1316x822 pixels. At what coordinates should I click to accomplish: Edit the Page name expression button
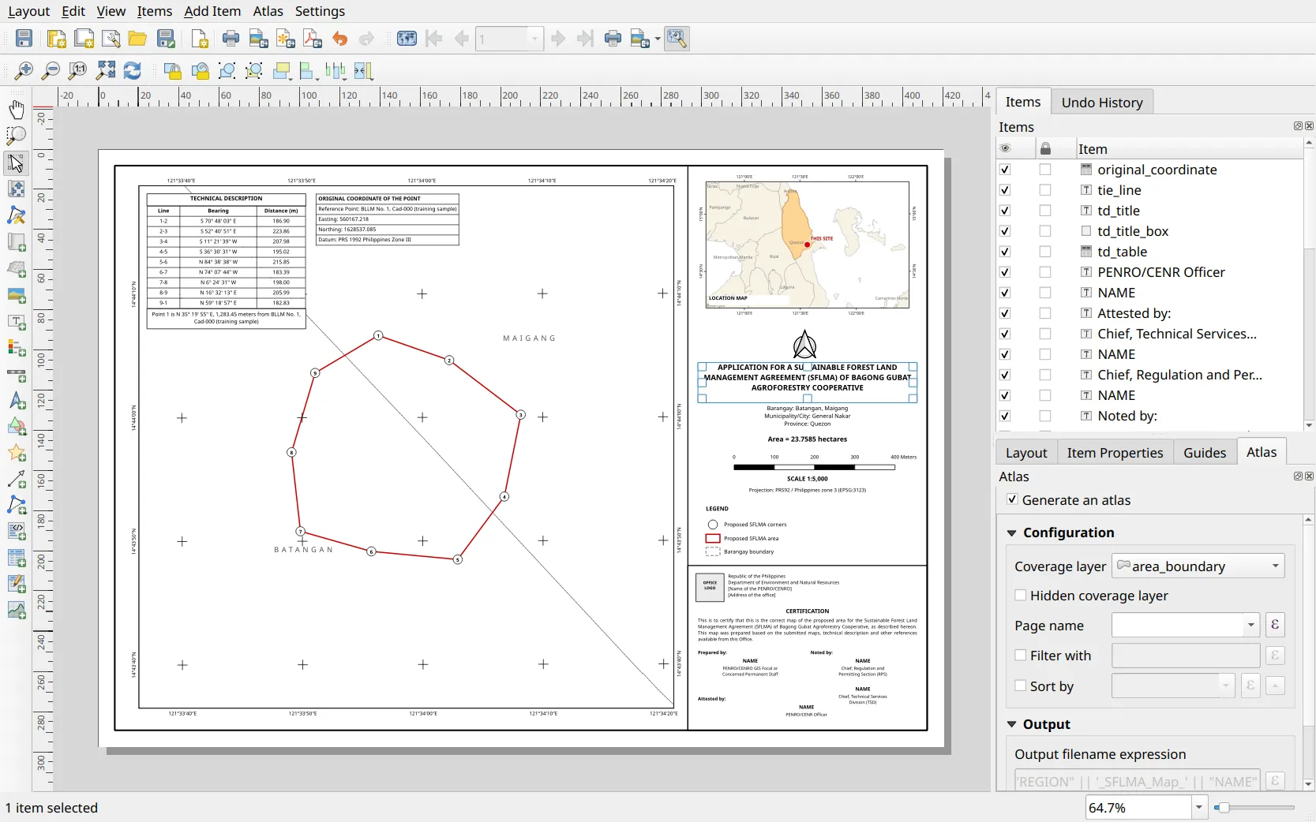(x=1274, y=625)
